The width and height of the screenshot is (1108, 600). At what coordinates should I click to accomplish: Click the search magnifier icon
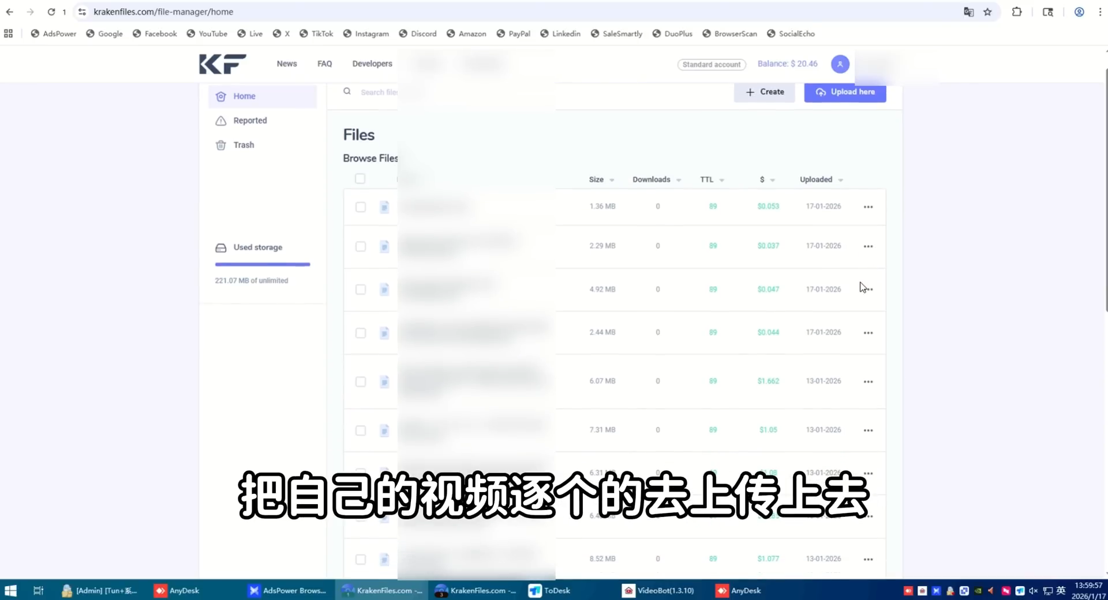[347, 91]
